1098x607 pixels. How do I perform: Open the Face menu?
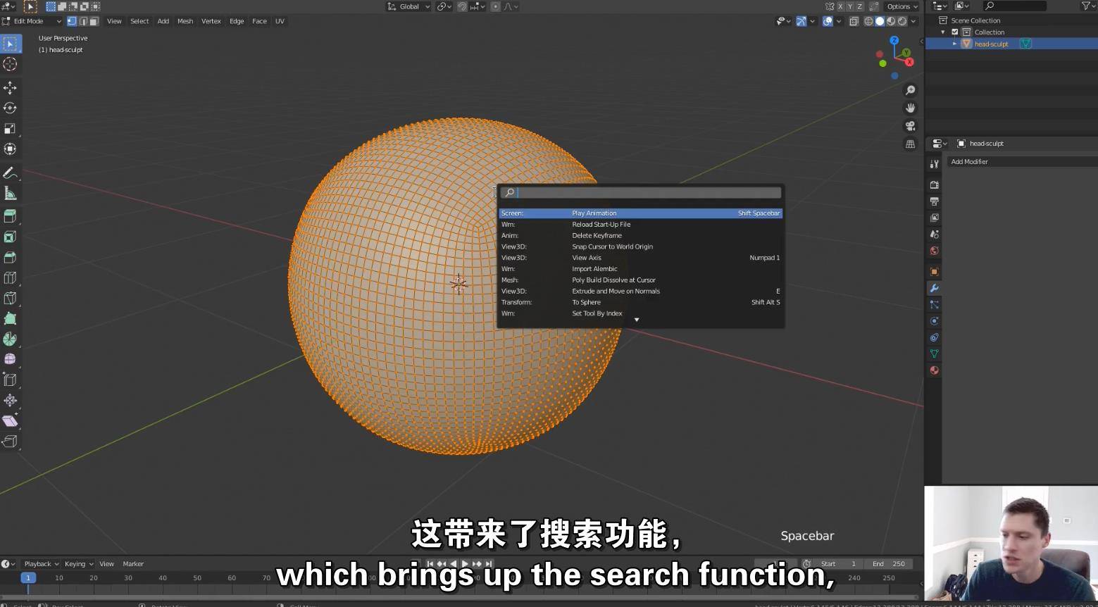coord(259,21)
